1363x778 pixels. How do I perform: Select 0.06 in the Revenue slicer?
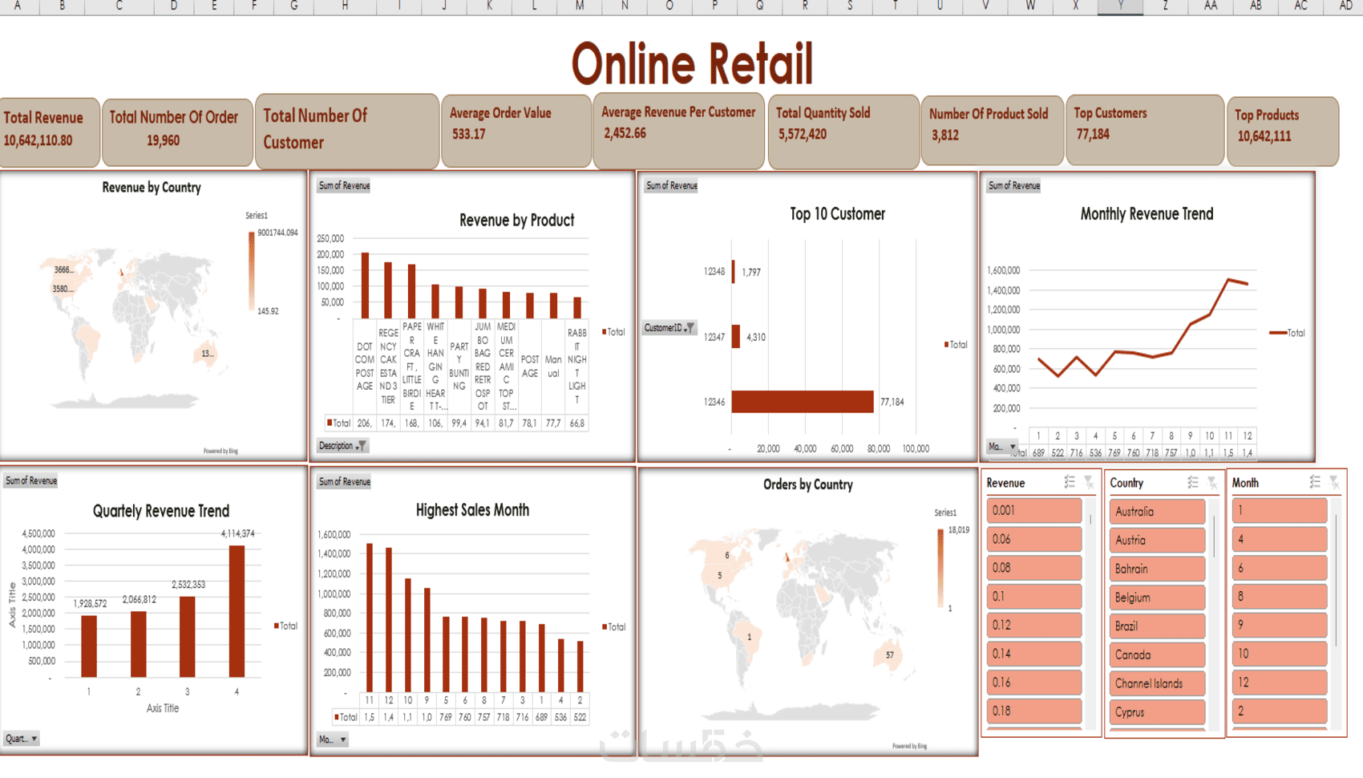pos(1034,539)
